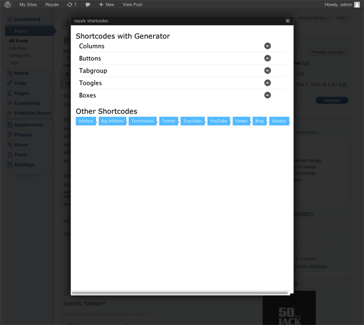Close the royale shortcodes dialog
The height and width of the screenshot is (325, 364).
[288, 21]
